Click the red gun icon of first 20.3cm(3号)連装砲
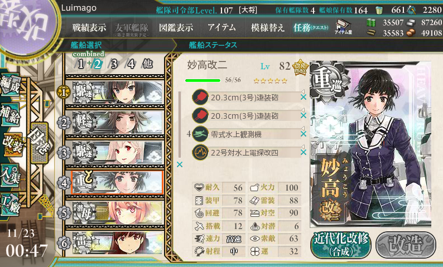Viewport: 443px width, 267px height. [x=200, y=98]
